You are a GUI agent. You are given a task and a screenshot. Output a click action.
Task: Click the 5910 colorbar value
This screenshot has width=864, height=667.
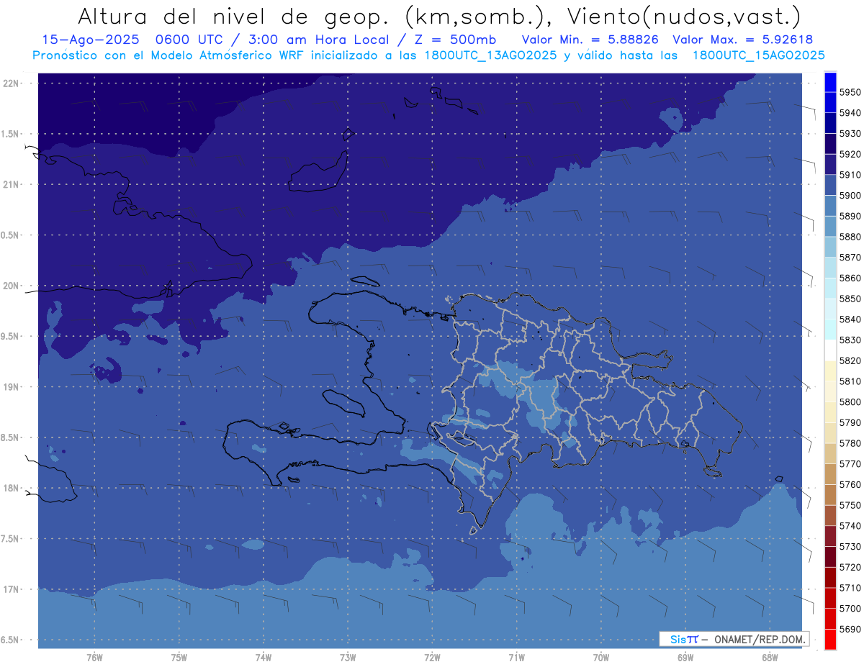[x=850, y=175]
